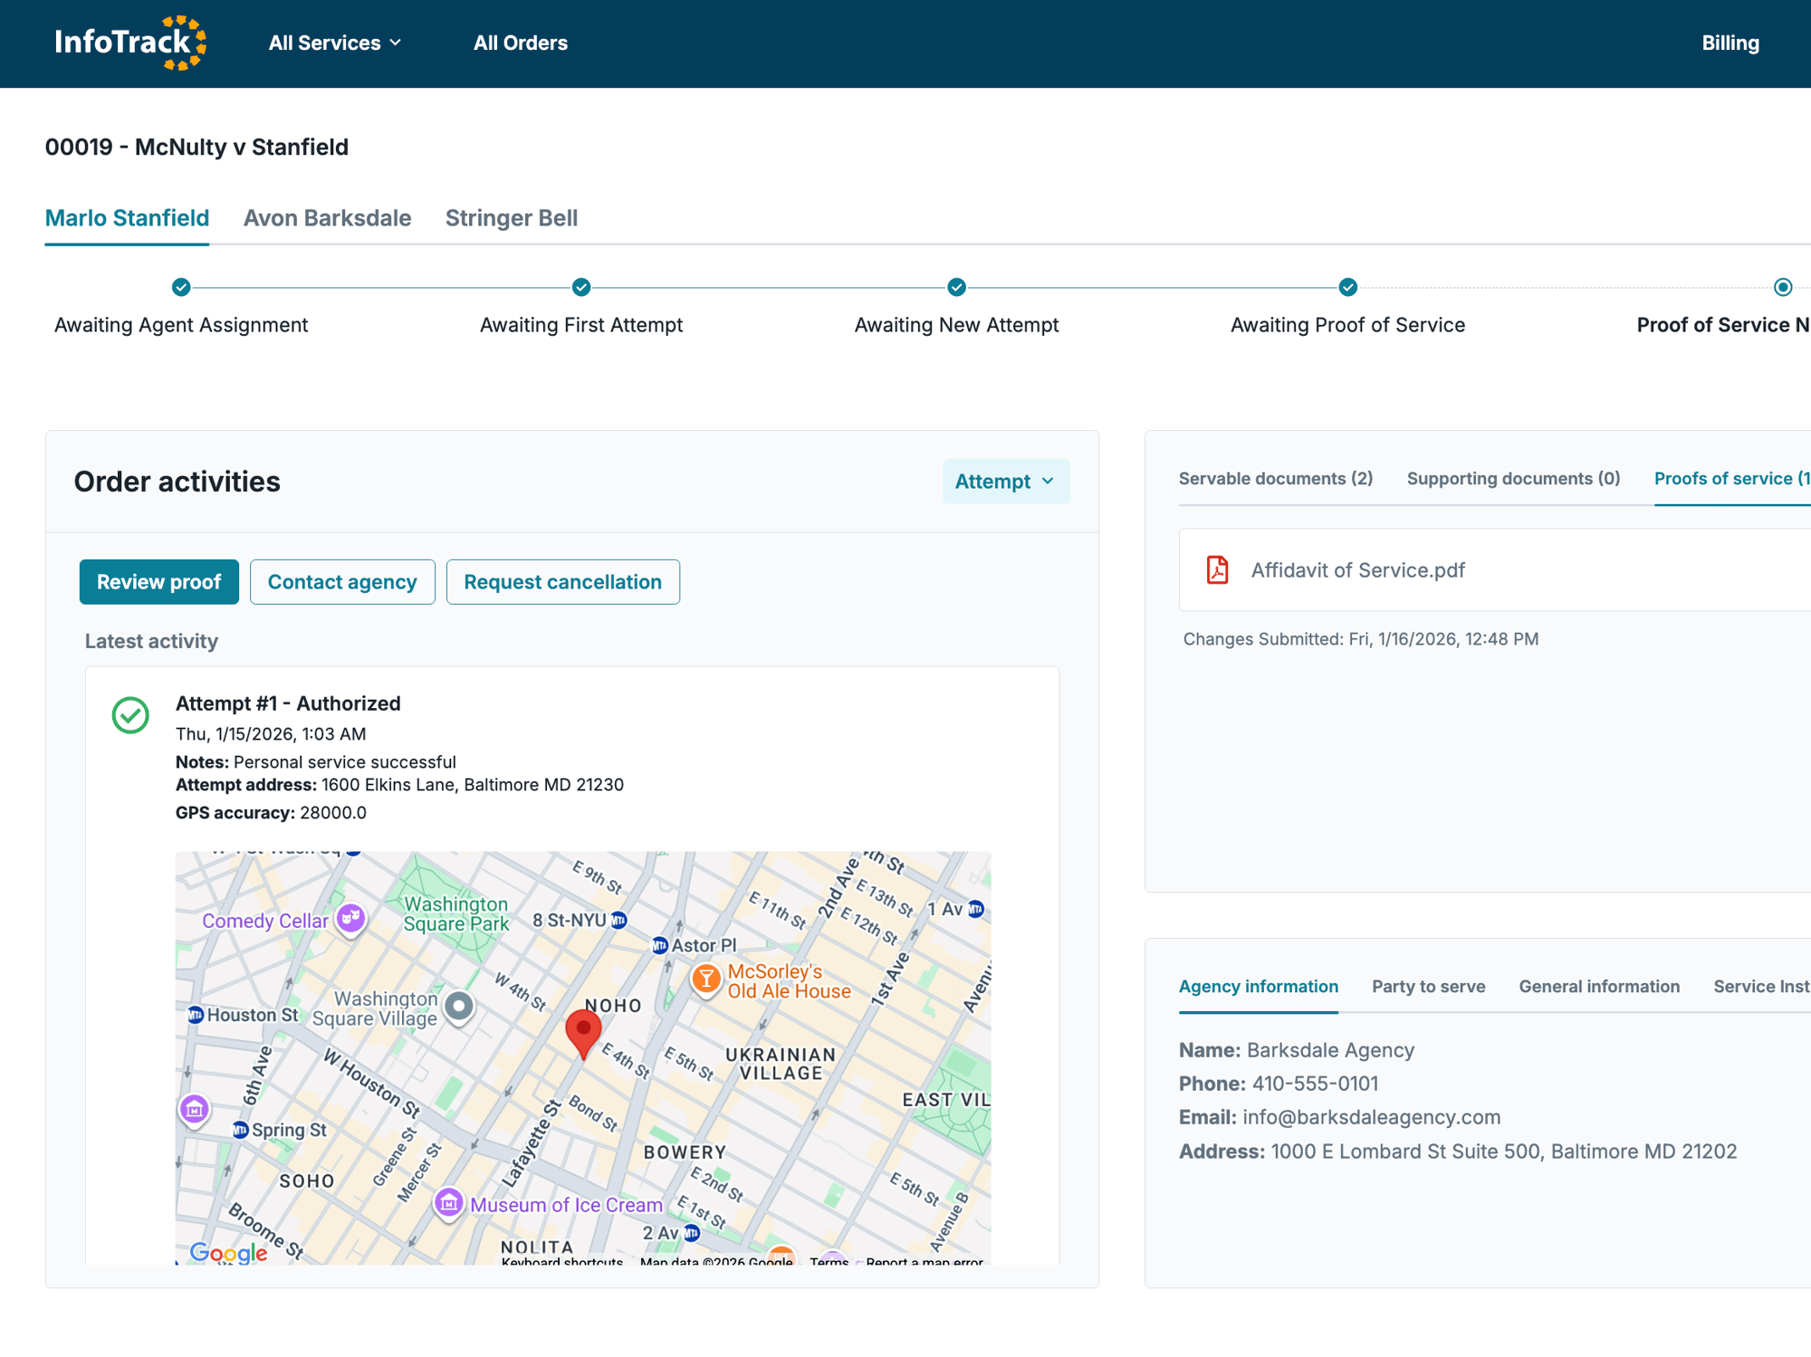1811x1357 pixels.
Task: Switch to the Avon Barksdale tab
Action: (x=327, y=218)
